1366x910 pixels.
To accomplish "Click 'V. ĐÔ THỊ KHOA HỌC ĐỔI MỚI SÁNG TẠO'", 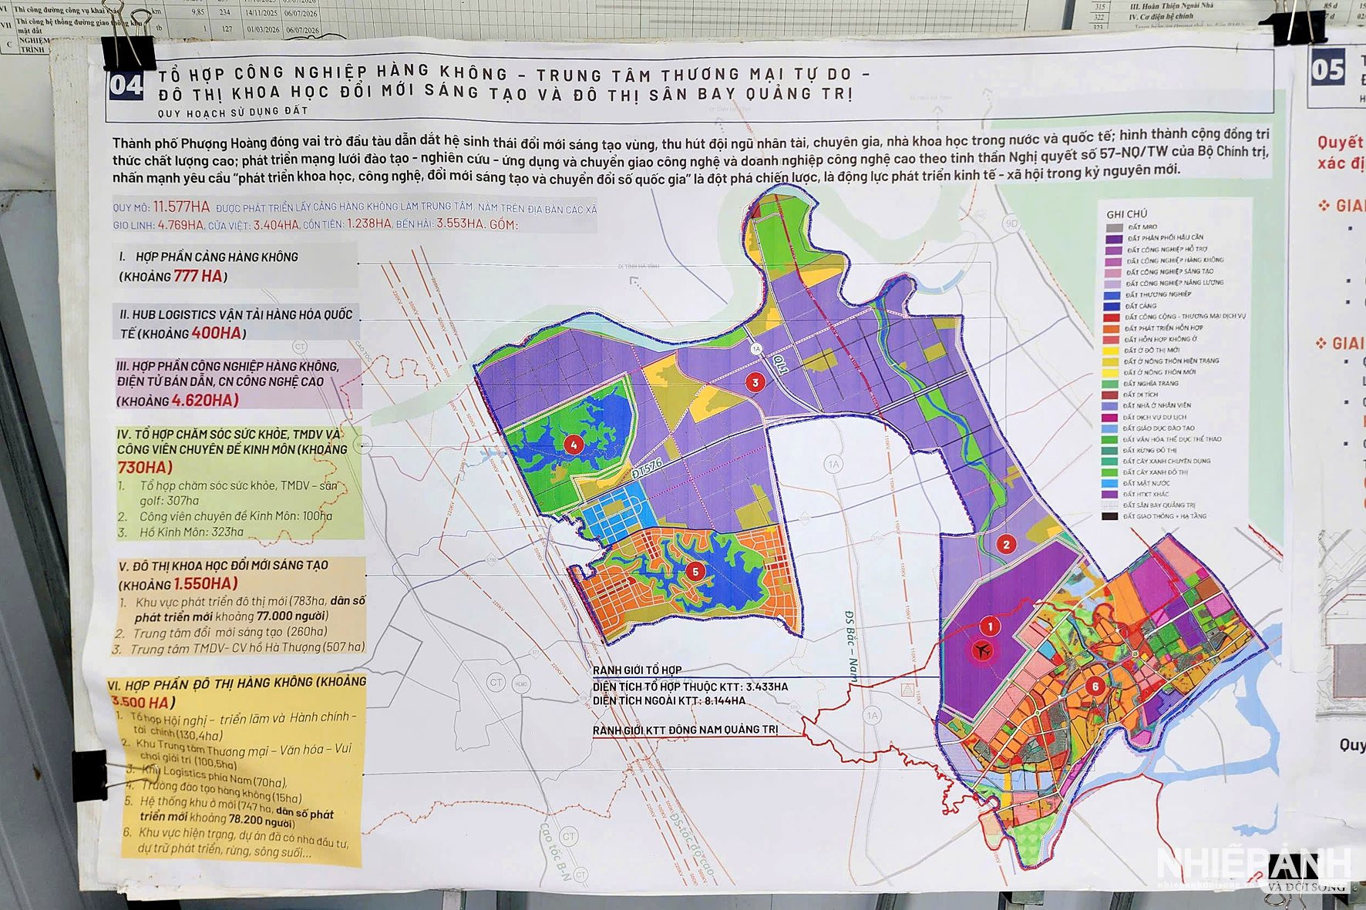I will point(224,566).
